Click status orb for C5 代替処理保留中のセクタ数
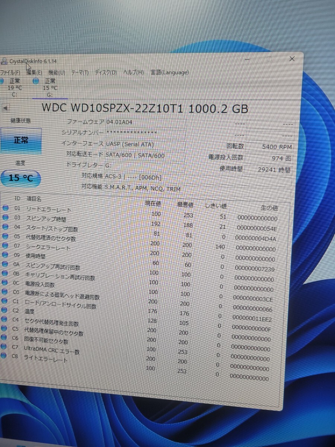Viewport: 335px width, 447px height. tap(4, 328)
